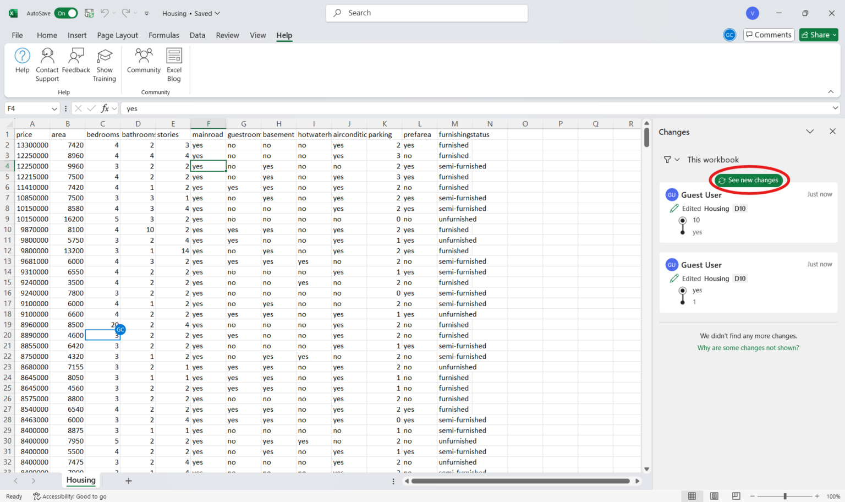Image resolution: width=845 pixels, height=502 pixels.
Task: Click the Help icon in the ribbon
Action: point(22,61)
